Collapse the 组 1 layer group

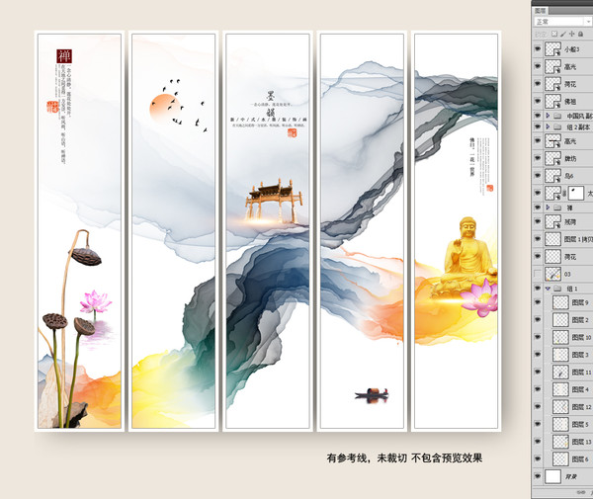548,289
